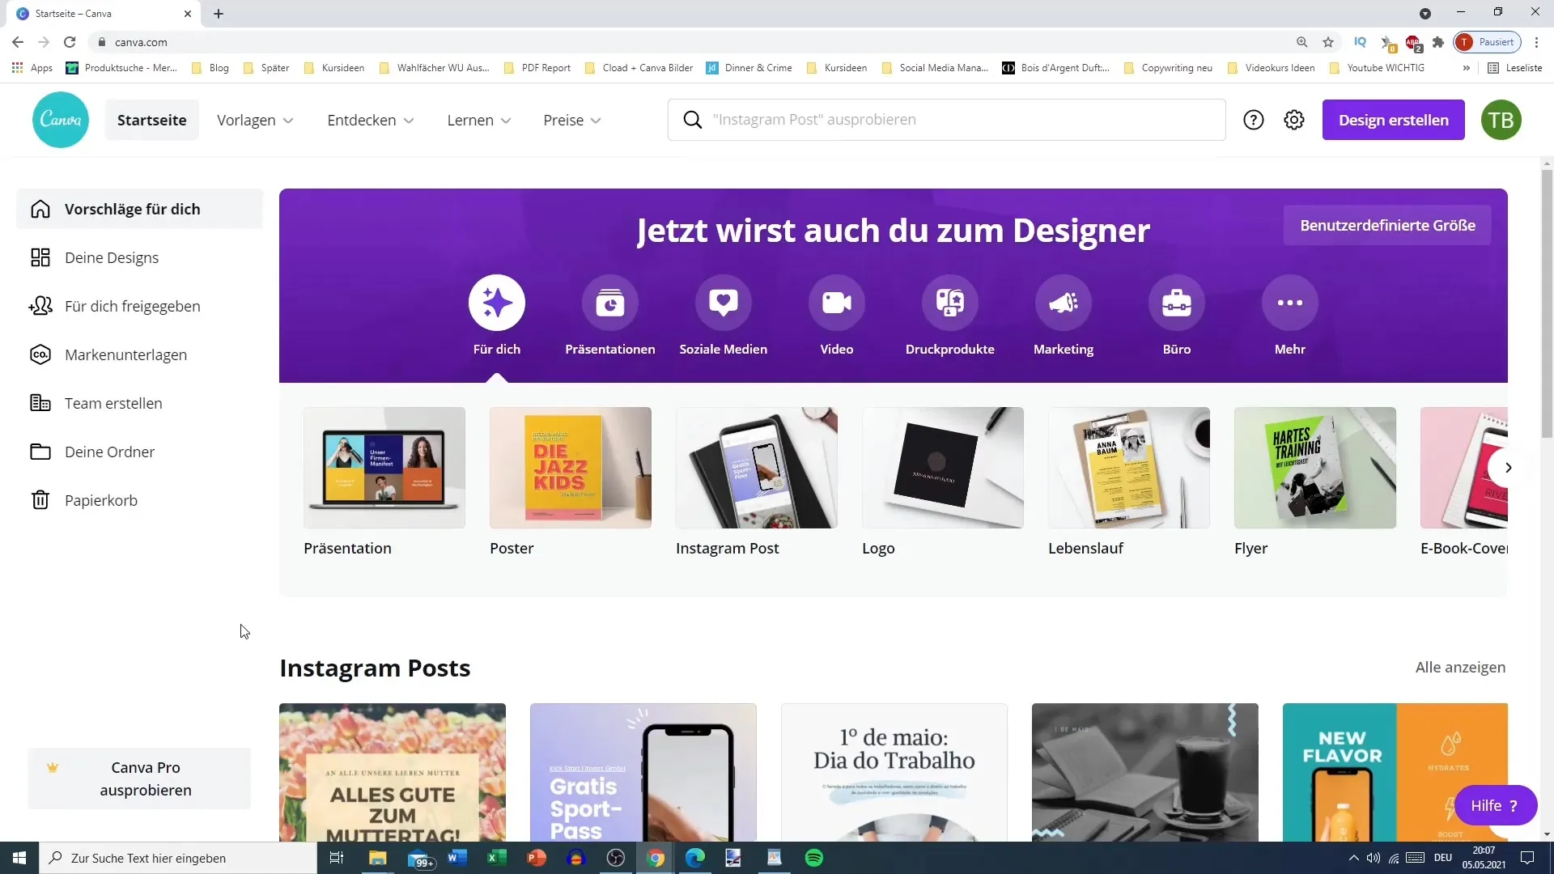Open Word from the taskbar
Viewport: 1554px width, 874px height.
[456, 858]
